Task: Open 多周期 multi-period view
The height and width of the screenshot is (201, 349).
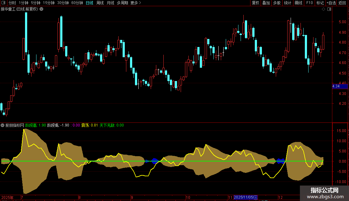Action: [x=122, y=3]
